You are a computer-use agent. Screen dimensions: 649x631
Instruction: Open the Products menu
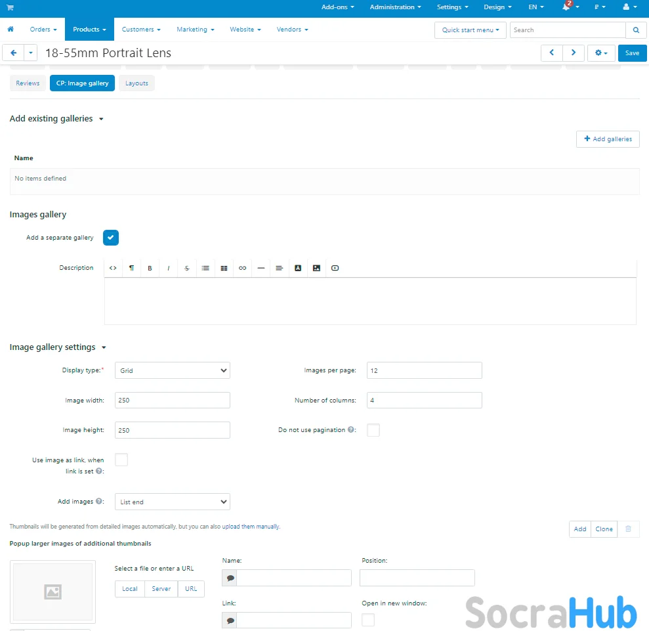click(89, 30)
